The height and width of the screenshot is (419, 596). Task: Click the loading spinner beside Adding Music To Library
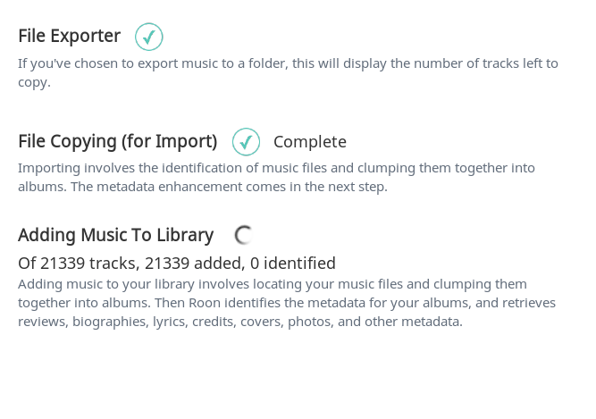243,235
